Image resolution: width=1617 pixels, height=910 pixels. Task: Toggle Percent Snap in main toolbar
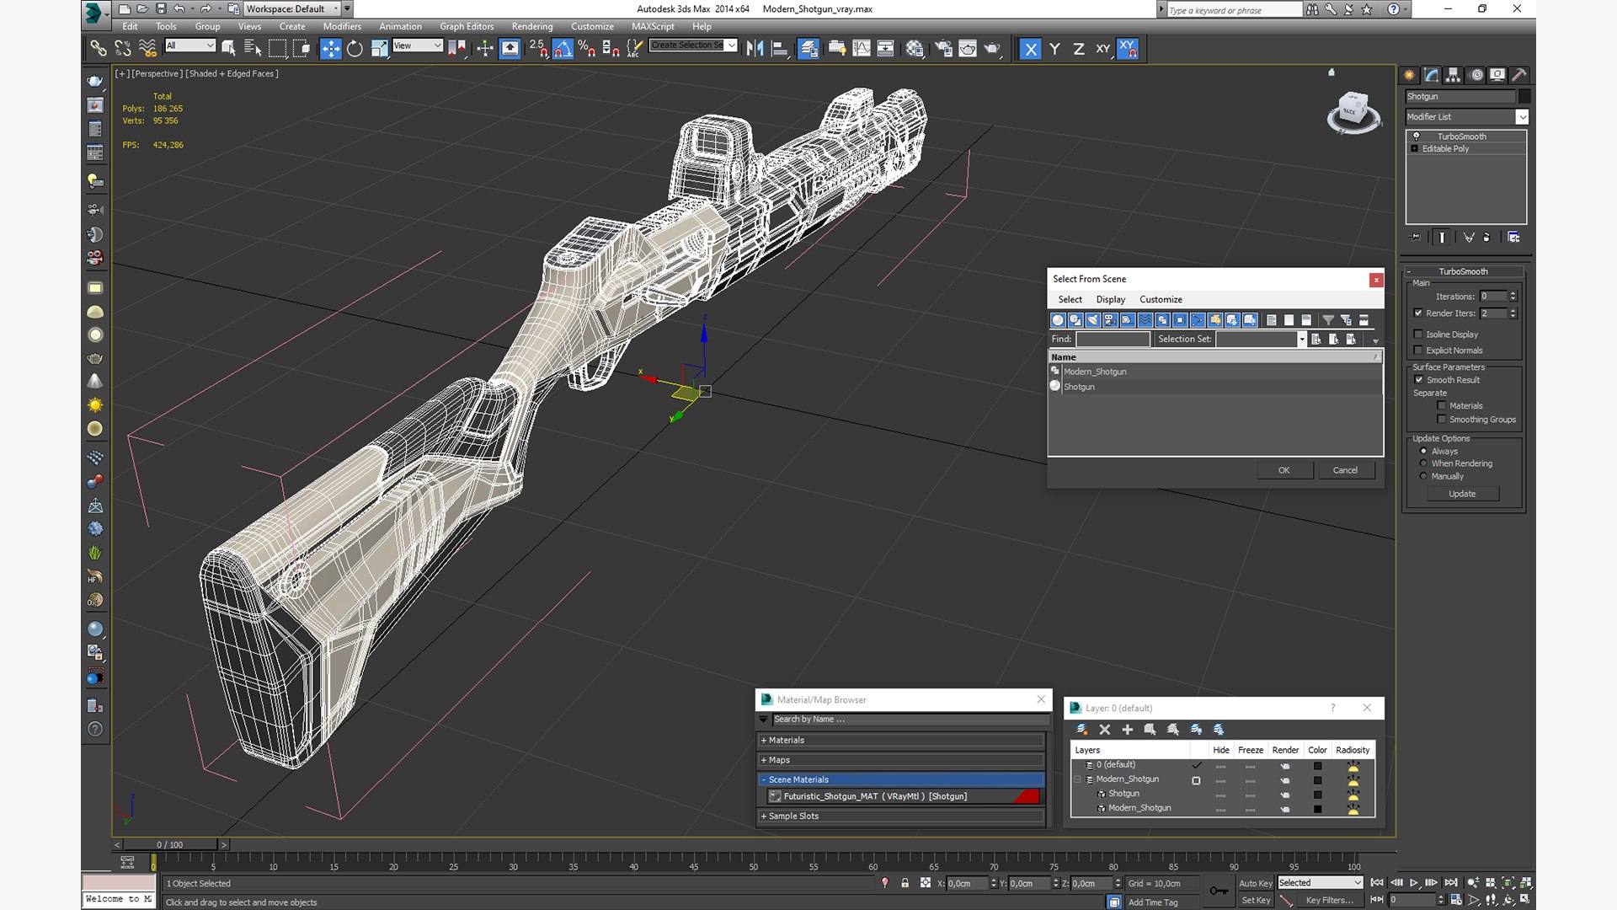click(x=586, y=48)
